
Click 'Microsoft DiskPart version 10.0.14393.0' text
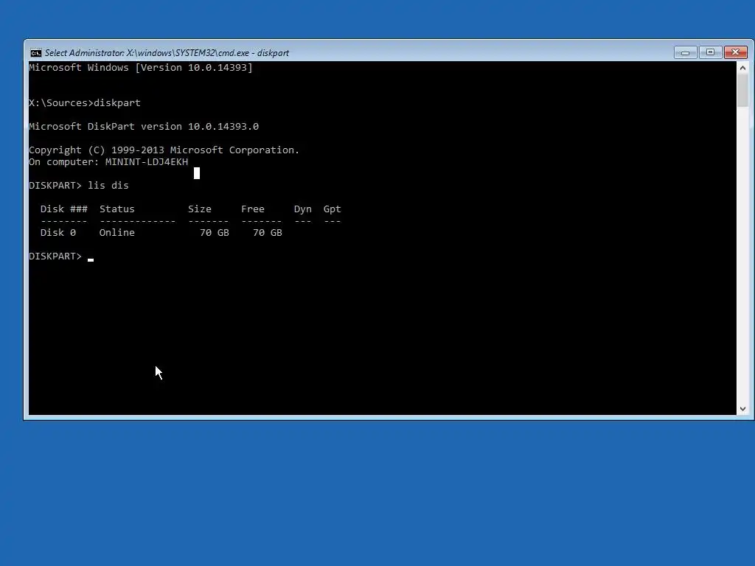pos(144,126)
